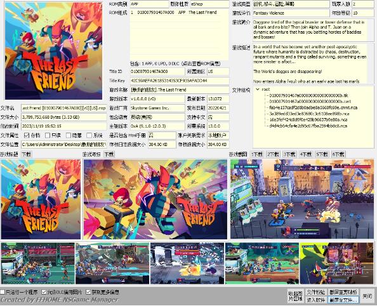
Task: Open the 点击查看ROM信息 link
Action: [201, 63]
